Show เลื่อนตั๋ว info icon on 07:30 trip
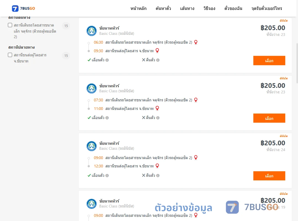 [x=107, y=118]
